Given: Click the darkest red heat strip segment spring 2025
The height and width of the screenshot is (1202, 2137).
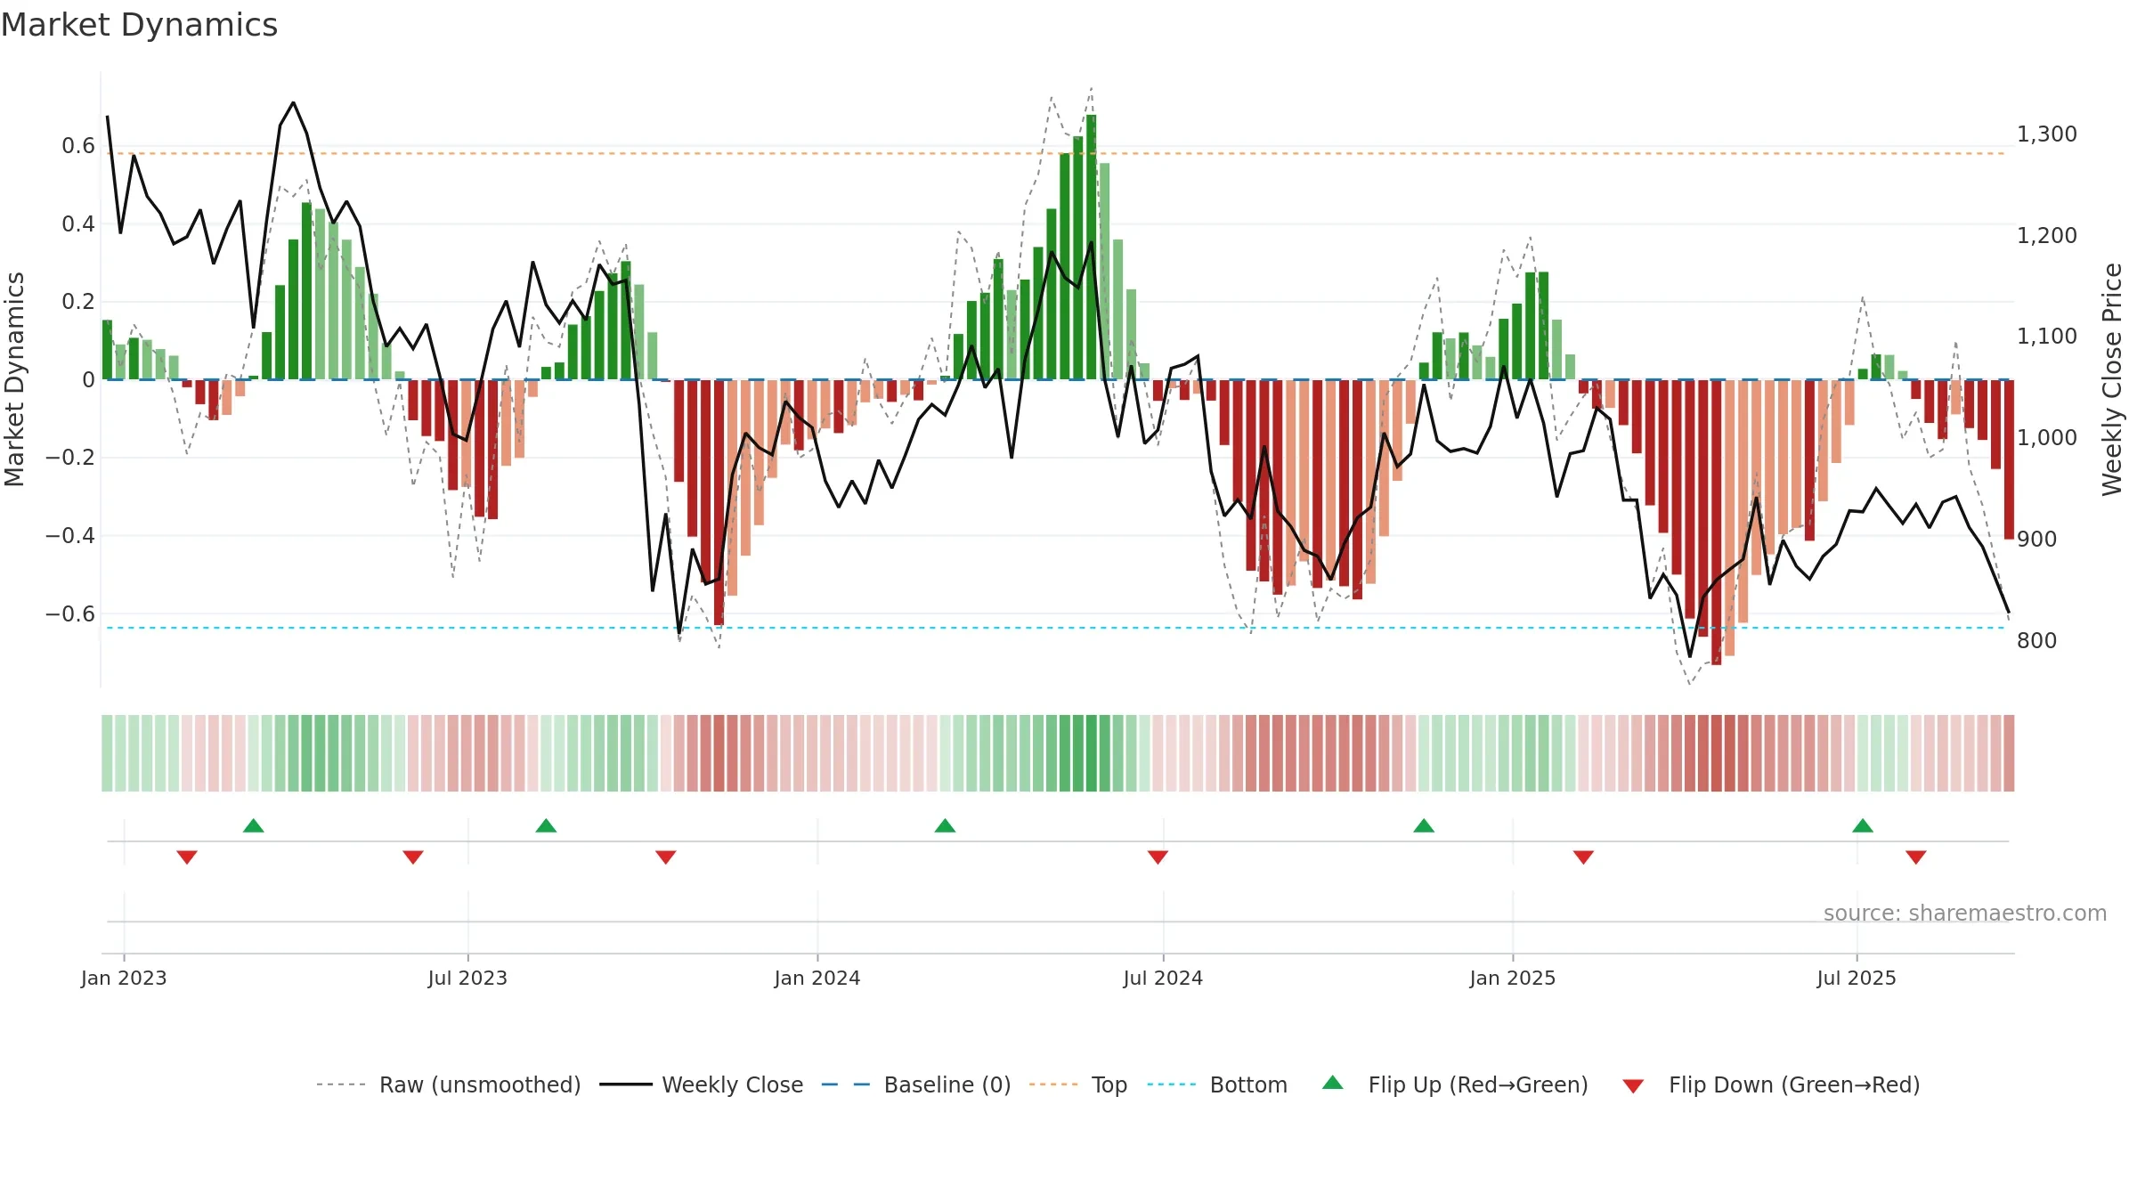Looking at the screenshot, I should (x=1716, y=753).
